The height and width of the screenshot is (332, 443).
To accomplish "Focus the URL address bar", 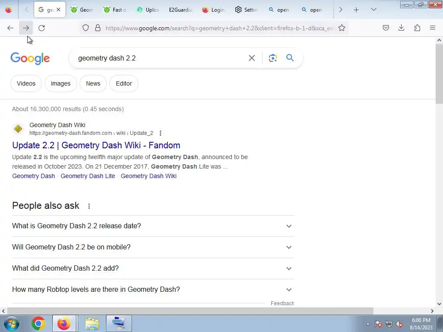I will pyautogui.click(x=219, y=28).
